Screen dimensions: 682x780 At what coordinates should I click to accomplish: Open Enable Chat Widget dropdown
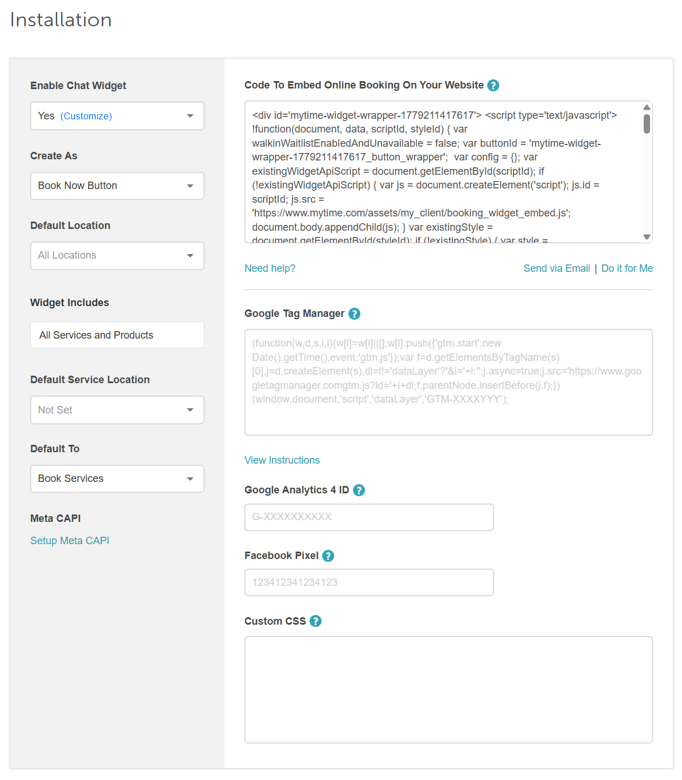tap(117, 116)
